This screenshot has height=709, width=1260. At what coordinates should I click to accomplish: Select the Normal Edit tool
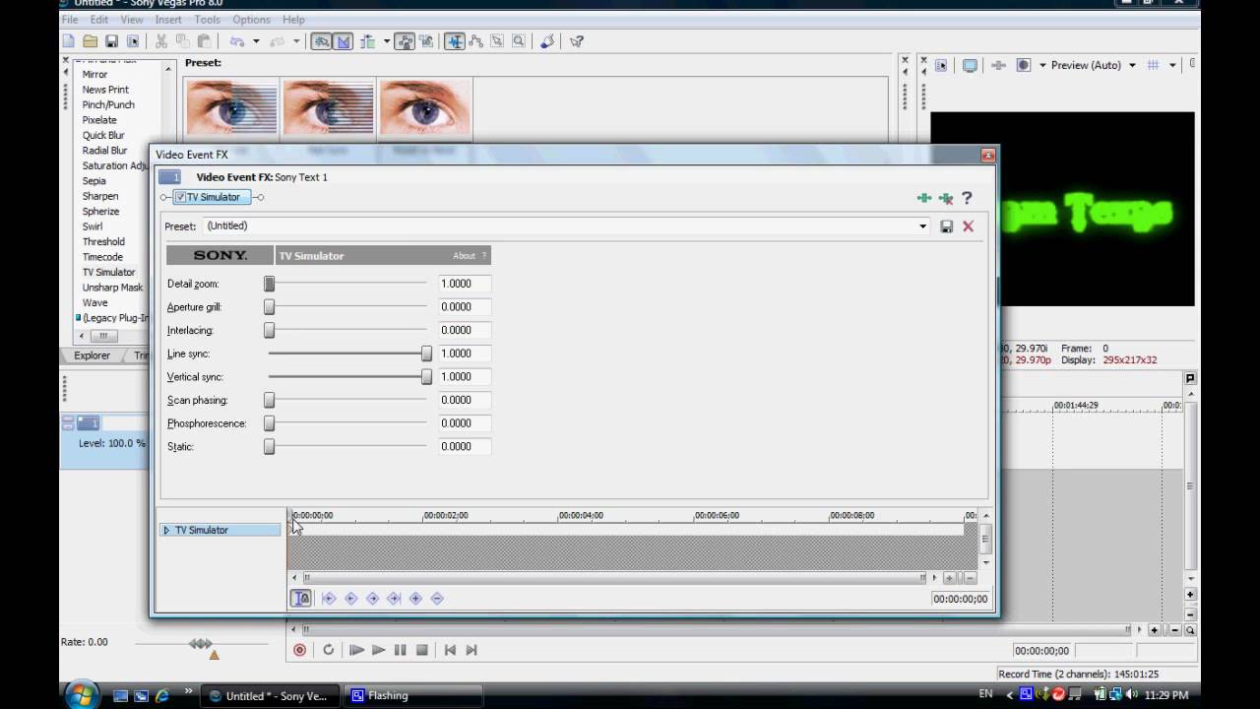[x=454, y=41]
